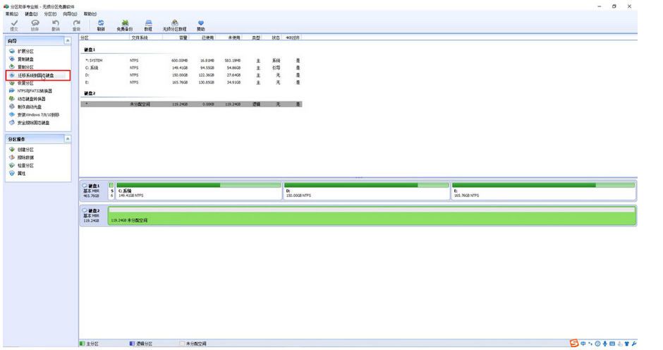Click the 容量 (Capacity) column header
Viewport: 663px width, 350px height.
coord(183,37)
